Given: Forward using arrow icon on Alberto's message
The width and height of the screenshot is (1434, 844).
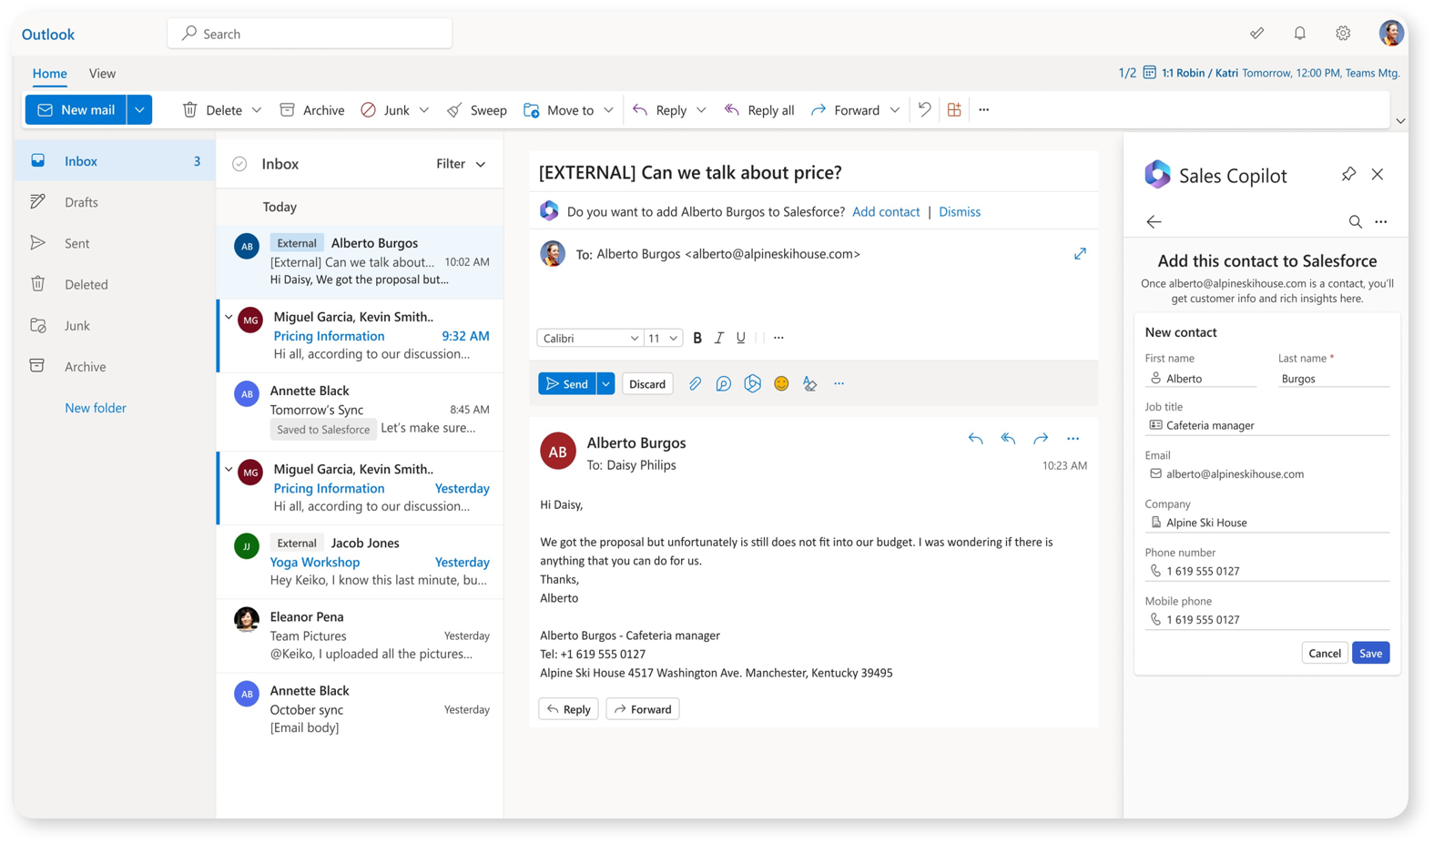Looking at the screenshot, I should click(x=1041, y=439).
